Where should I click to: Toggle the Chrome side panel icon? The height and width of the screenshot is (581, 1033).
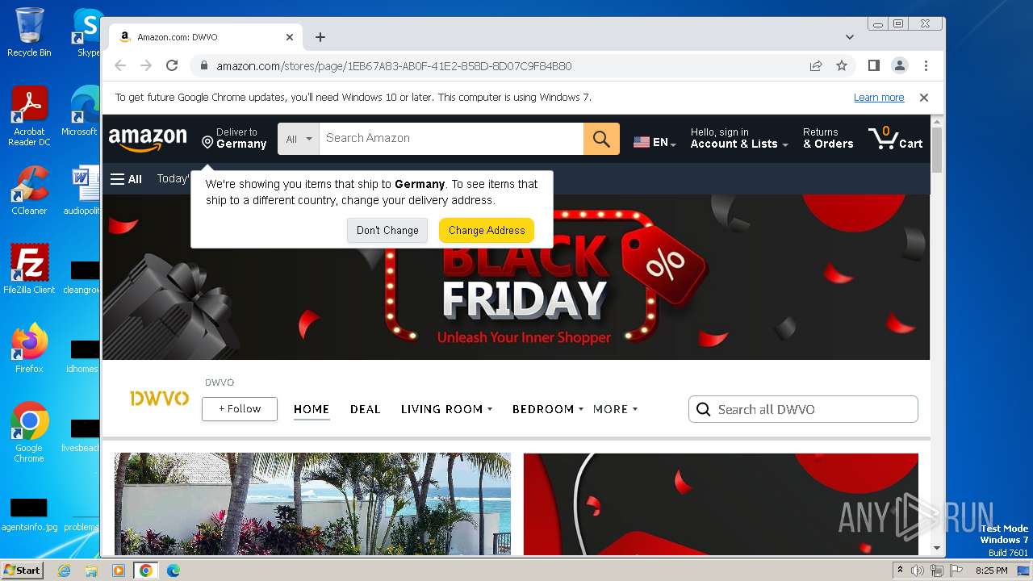(x=873, y=65)
